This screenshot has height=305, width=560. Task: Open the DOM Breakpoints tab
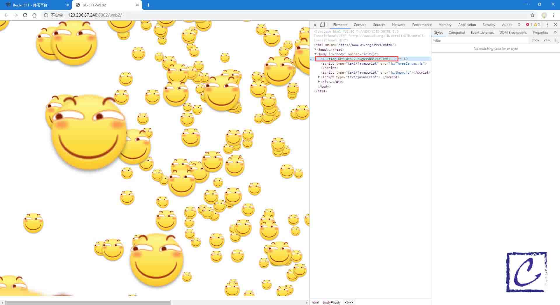coord(513,33)
